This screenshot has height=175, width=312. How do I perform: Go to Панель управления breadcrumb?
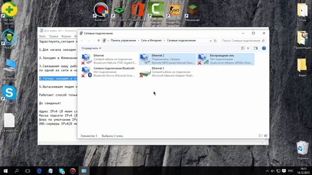tap(123, 40)
